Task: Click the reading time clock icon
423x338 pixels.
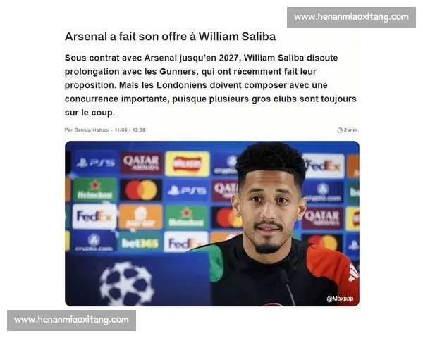Action: coord(340,130)
